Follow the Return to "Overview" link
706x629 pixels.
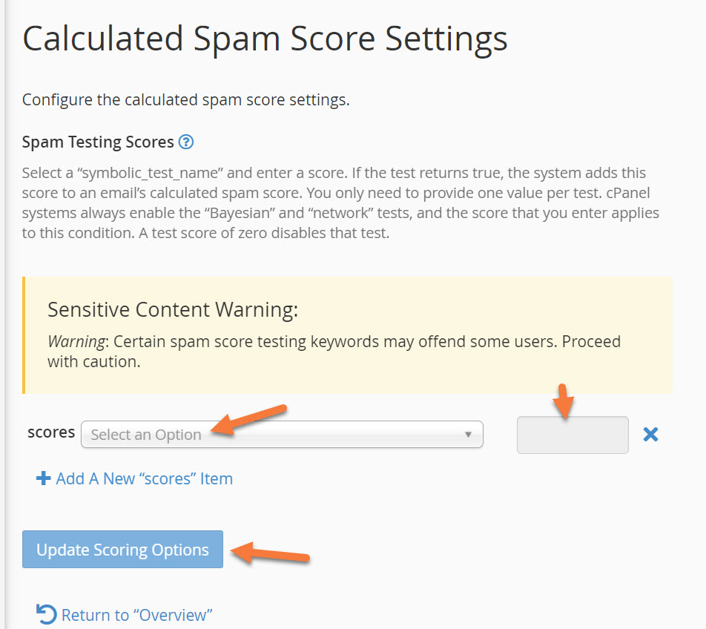pyautogui.click(x=137, y=615)
